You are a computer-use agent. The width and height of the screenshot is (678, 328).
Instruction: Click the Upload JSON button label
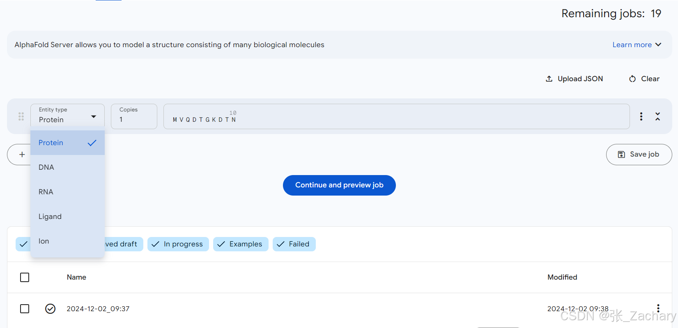pos(580,79)
